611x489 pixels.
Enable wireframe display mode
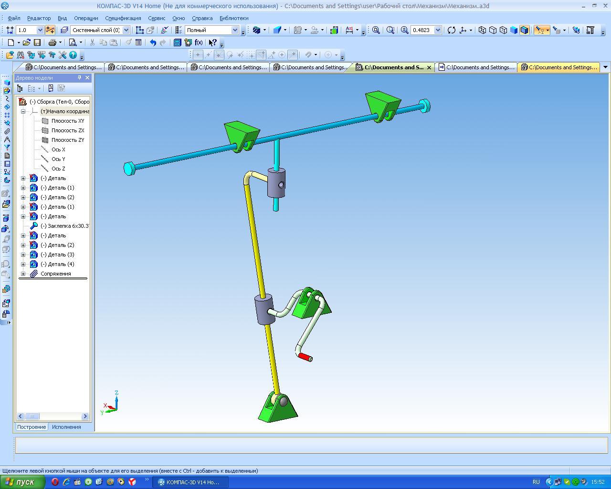[x=482, y=30]
